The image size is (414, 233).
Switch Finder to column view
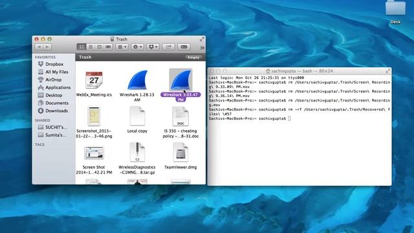99,47
